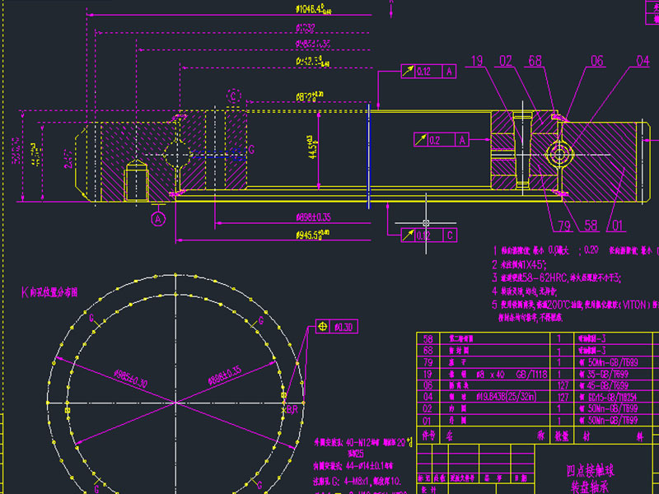The width and height of the screenshot is (659, 494).
Task: Select part callout 02 in section view
Action: [x=505, y=61]
